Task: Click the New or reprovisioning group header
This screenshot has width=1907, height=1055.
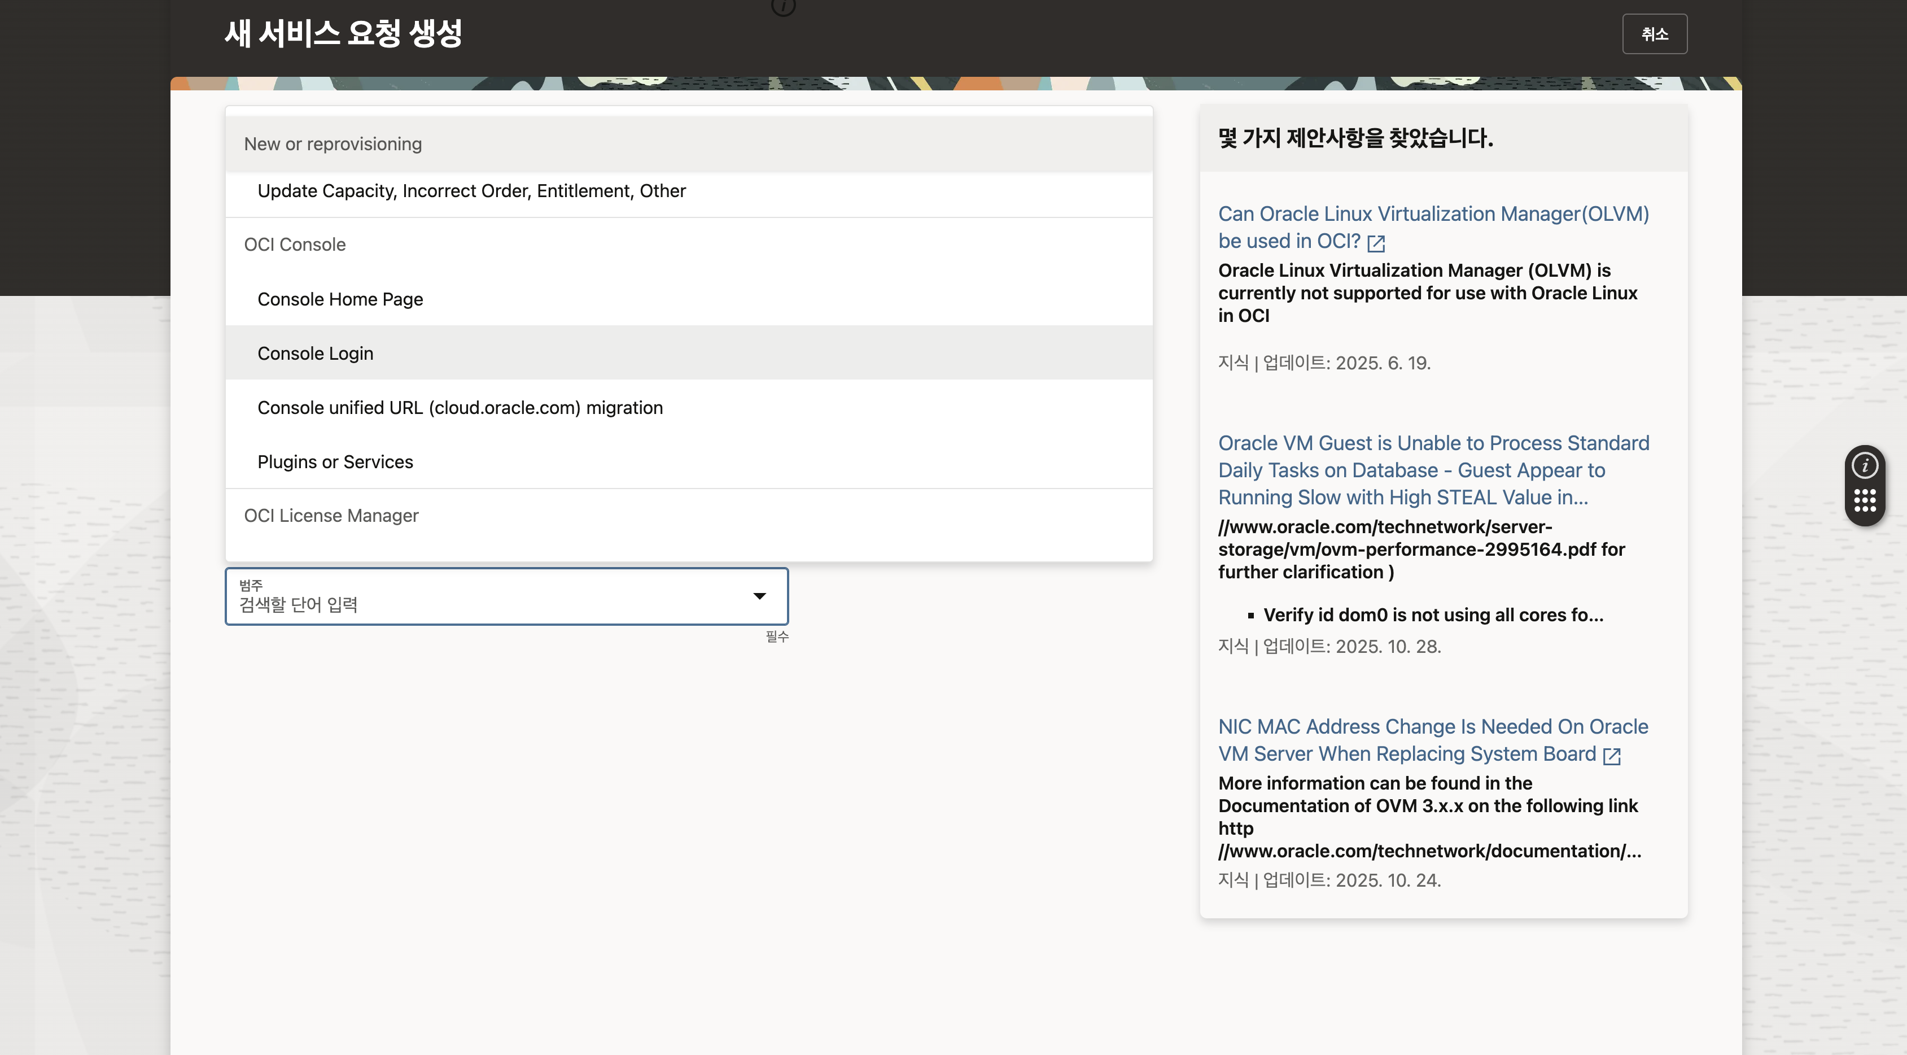Action: 333,143
